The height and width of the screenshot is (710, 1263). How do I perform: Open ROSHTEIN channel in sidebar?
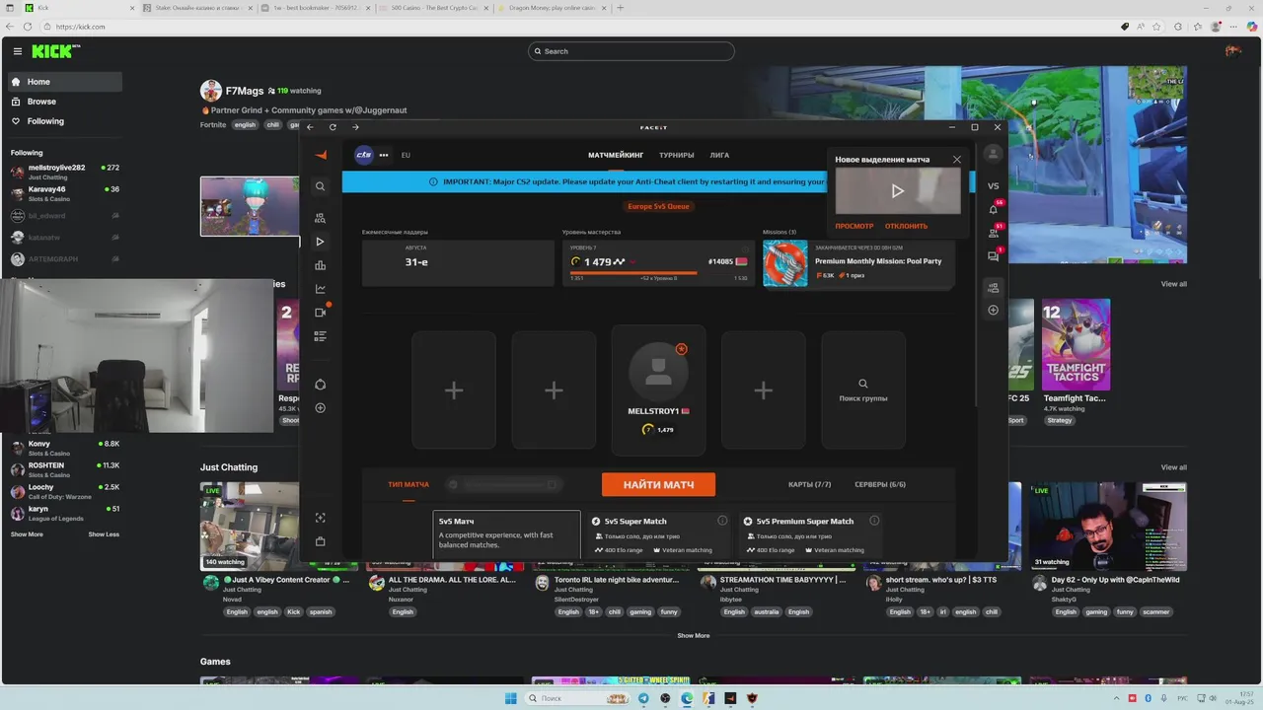[65, 469]
